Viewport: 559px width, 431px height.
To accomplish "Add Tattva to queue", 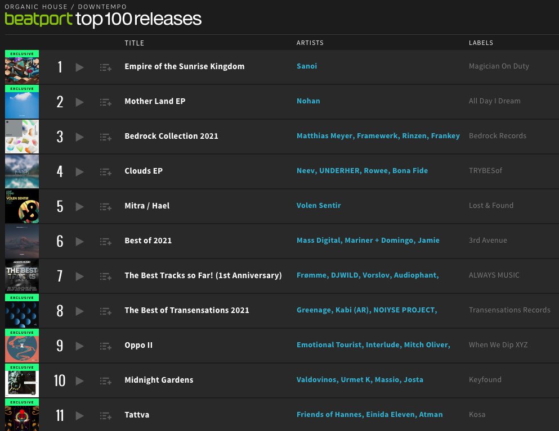I will [105, 416].
